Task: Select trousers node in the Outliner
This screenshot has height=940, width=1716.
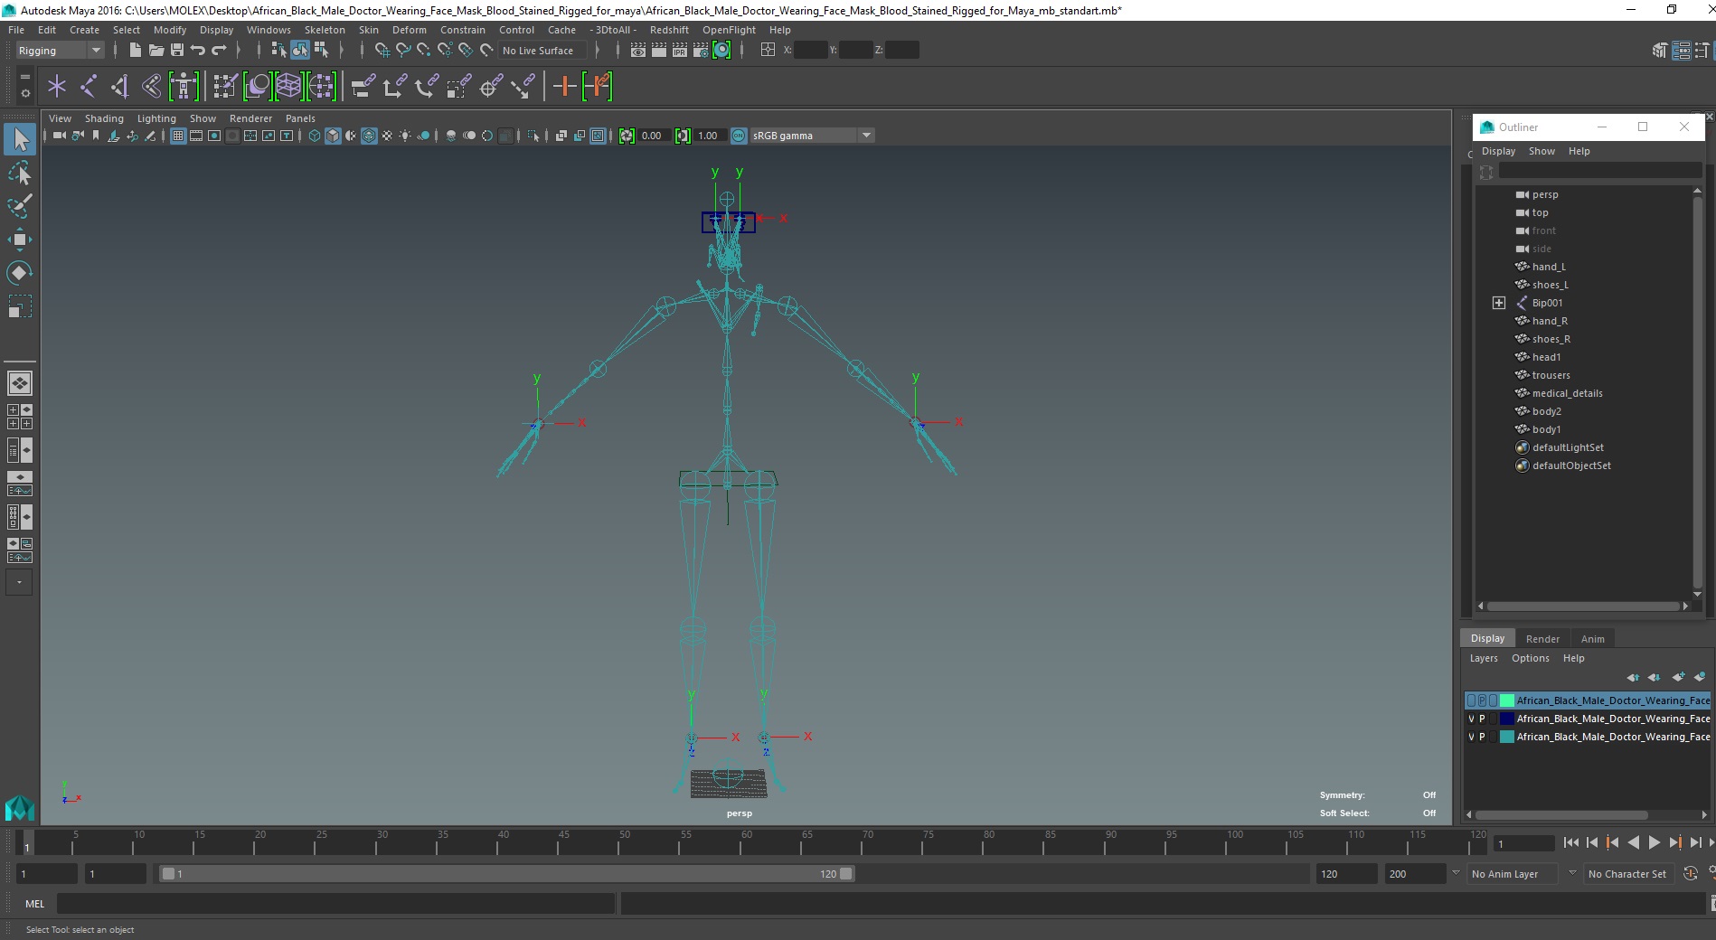Action: [x=1551, y=375]
